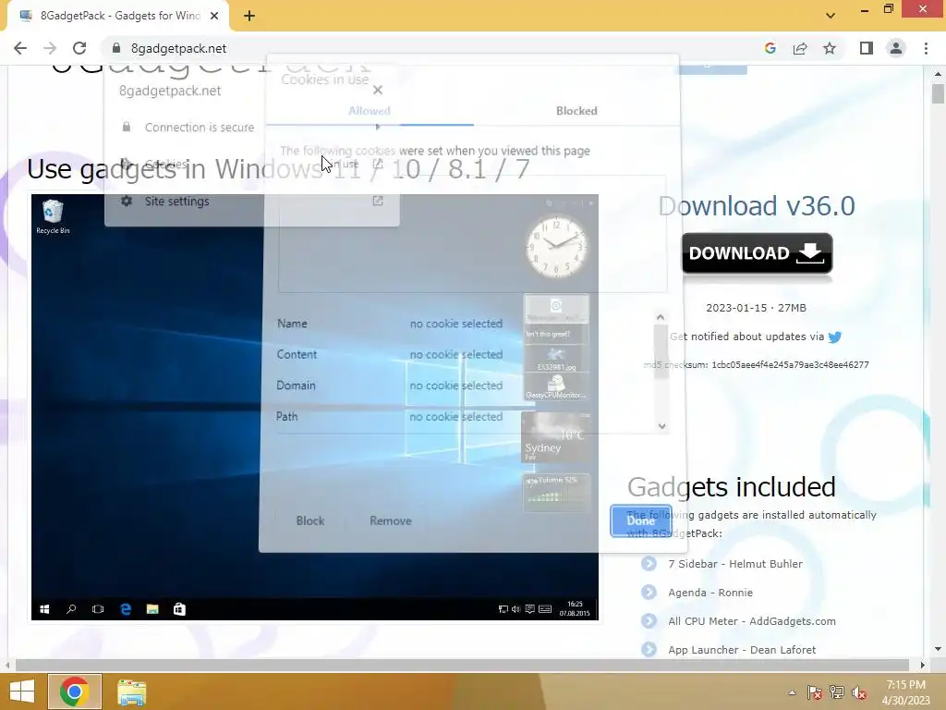The image size is (946, 710).
Task: Open the Chrome profile avatar menu
Action: tap(896, 48)
